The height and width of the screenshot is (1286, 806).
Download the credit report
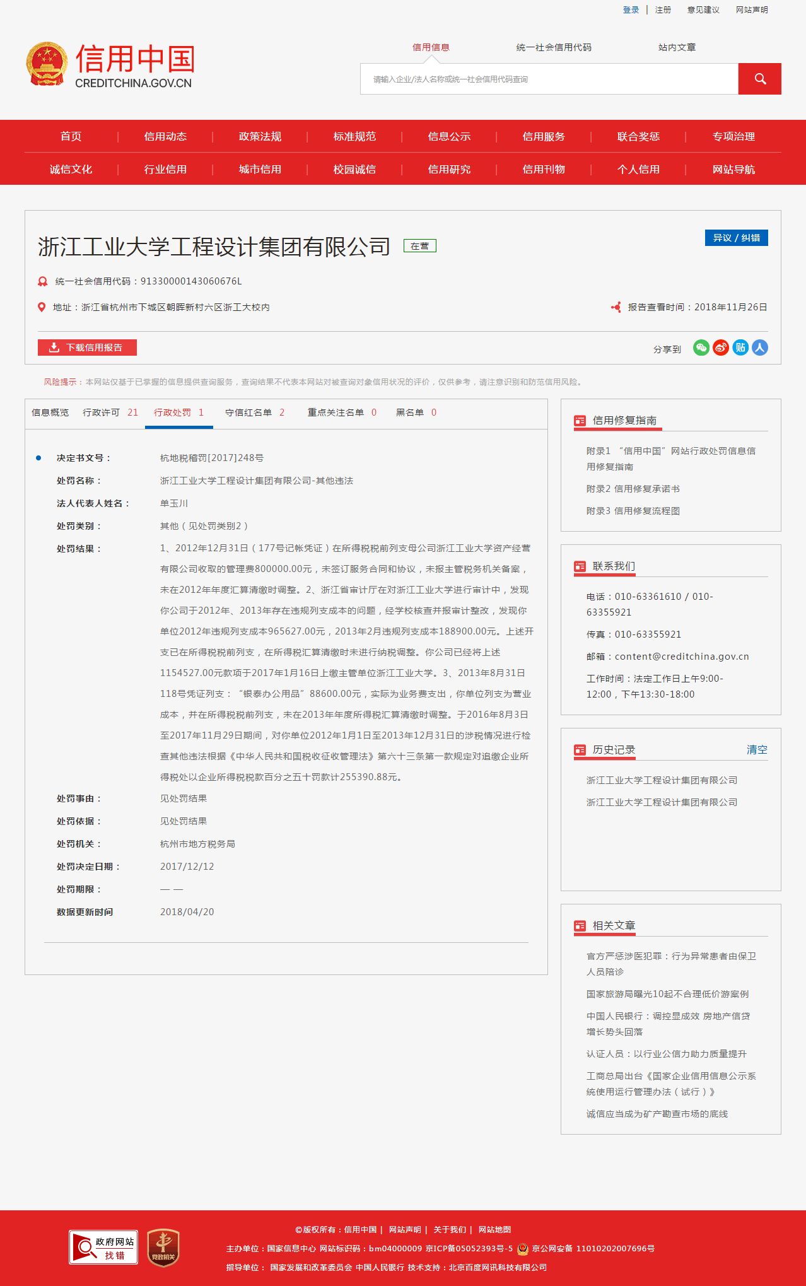(x=87, y=348)
